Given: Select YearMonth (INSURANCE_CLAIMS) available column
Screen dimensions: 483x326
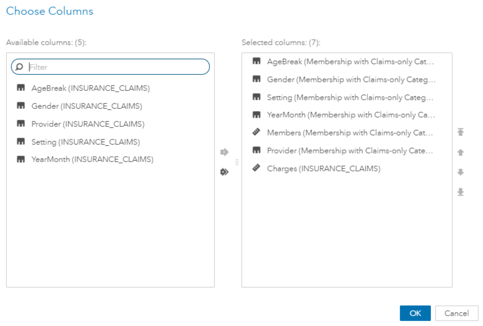Looking at the screenshot, I should pyautogui.click(x=92, y=160).
